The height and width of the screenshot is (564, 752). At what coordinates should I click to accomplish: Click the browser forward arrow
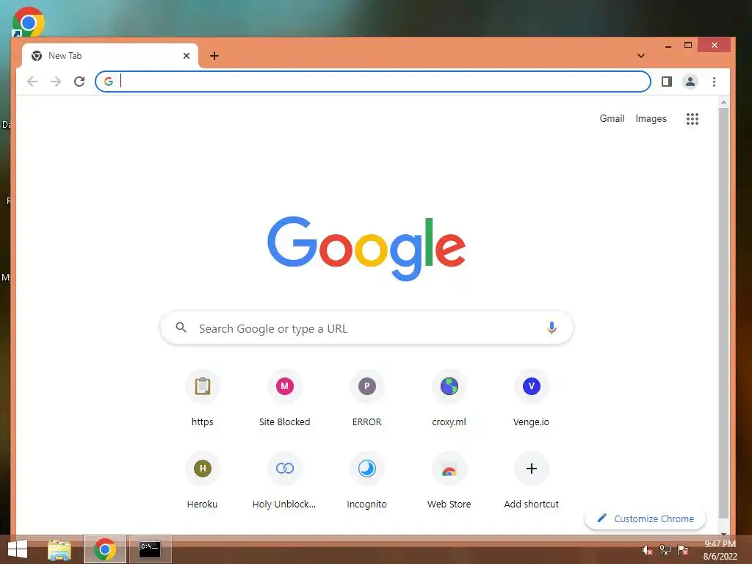[x=56, y=82]
